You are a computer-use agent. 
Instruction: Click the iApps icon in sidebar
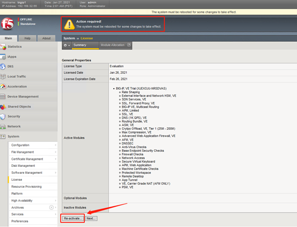tap(3, 57)
